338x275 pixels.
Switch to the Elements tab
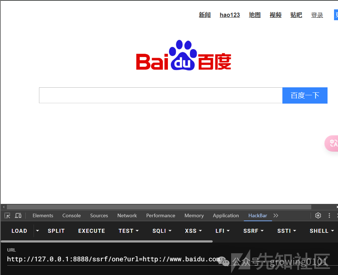[43, 215]
